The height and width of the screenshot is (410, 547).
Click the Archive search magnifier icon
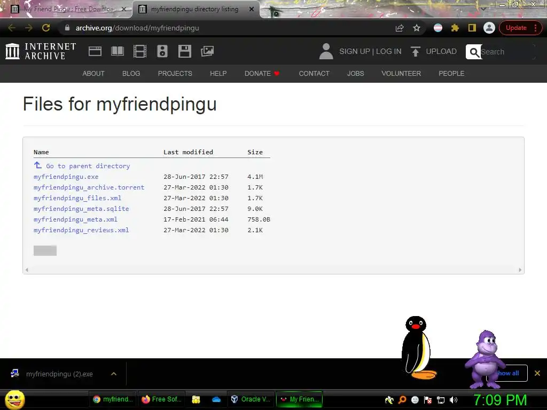pos(474,52)
